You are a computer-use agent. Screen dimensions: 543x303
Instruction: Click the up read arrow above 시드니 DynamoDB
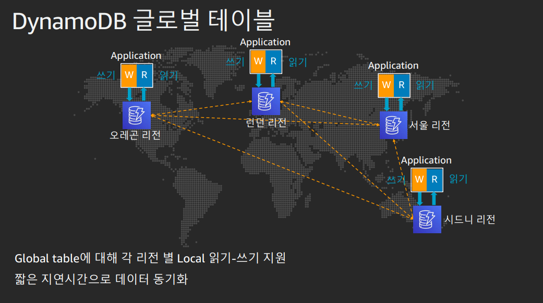point(434,199)
